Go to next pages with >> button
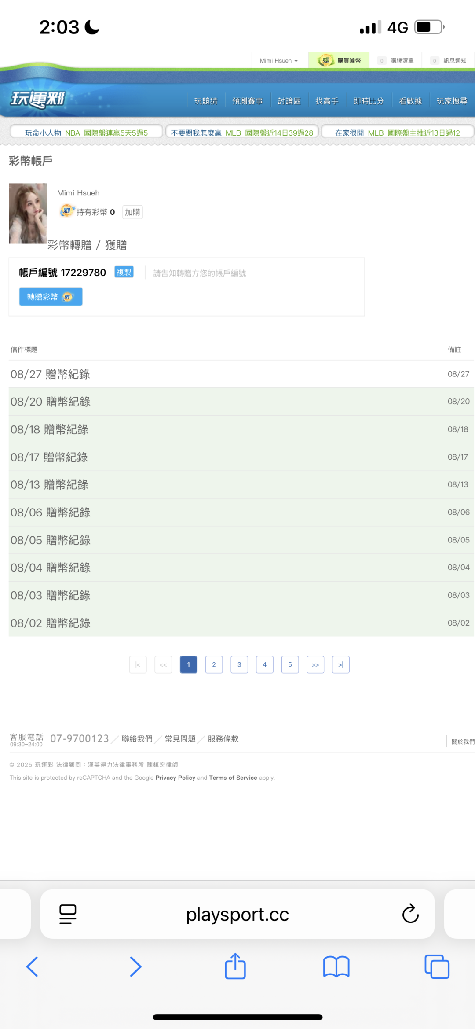Viewport: 475px width, 1029px height. pos(315,664)
